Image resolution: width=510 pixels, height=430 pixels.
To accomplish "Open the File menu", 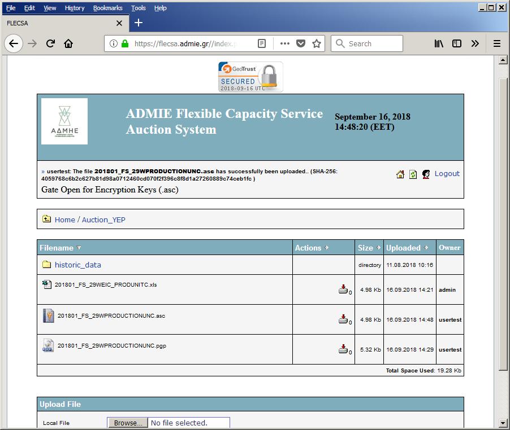I will tap(11, 8).
